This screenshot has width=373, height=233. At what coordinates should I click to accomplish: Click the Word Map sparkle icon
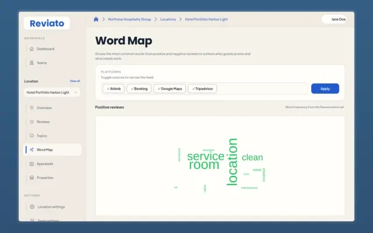[31, 150]
